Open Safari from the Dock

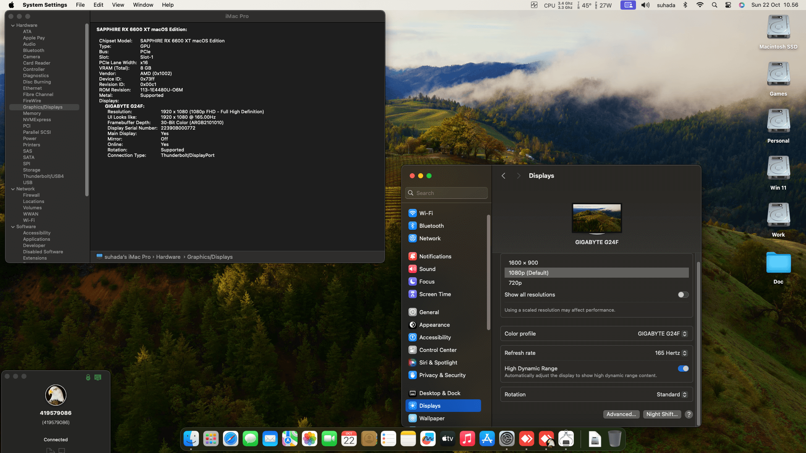(x=230, y=439)
